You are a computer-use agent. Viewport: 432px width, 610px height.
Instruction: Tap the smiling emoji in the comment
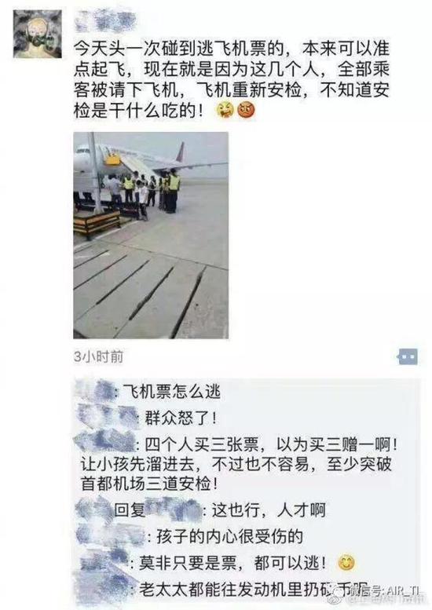[x=346, y=563]
